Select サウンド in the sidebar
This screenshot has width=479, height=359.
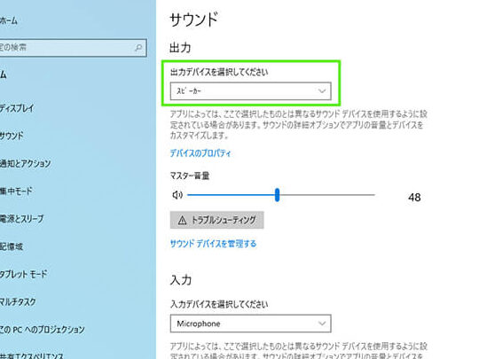click(12, 136)
